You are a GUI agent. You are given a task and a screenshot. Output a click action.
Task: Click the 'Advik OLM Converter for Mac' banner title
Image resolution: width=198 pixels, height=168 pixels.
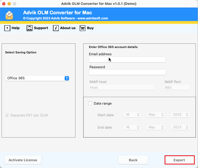click(x=58, y=13)
